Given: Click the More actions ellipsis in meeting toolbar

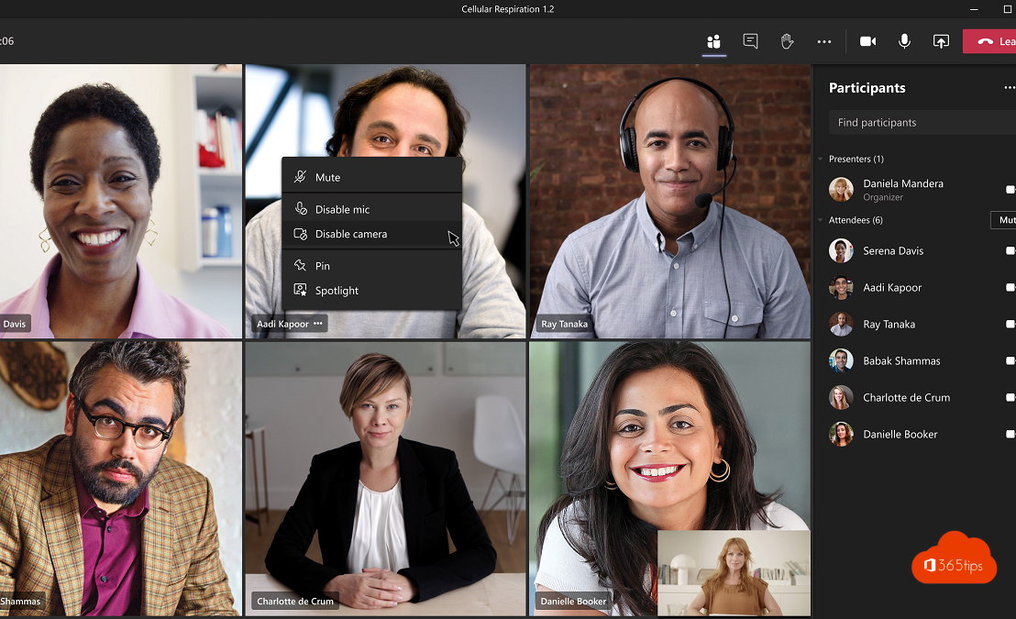Looking at the screenshot, I should 823,41.
